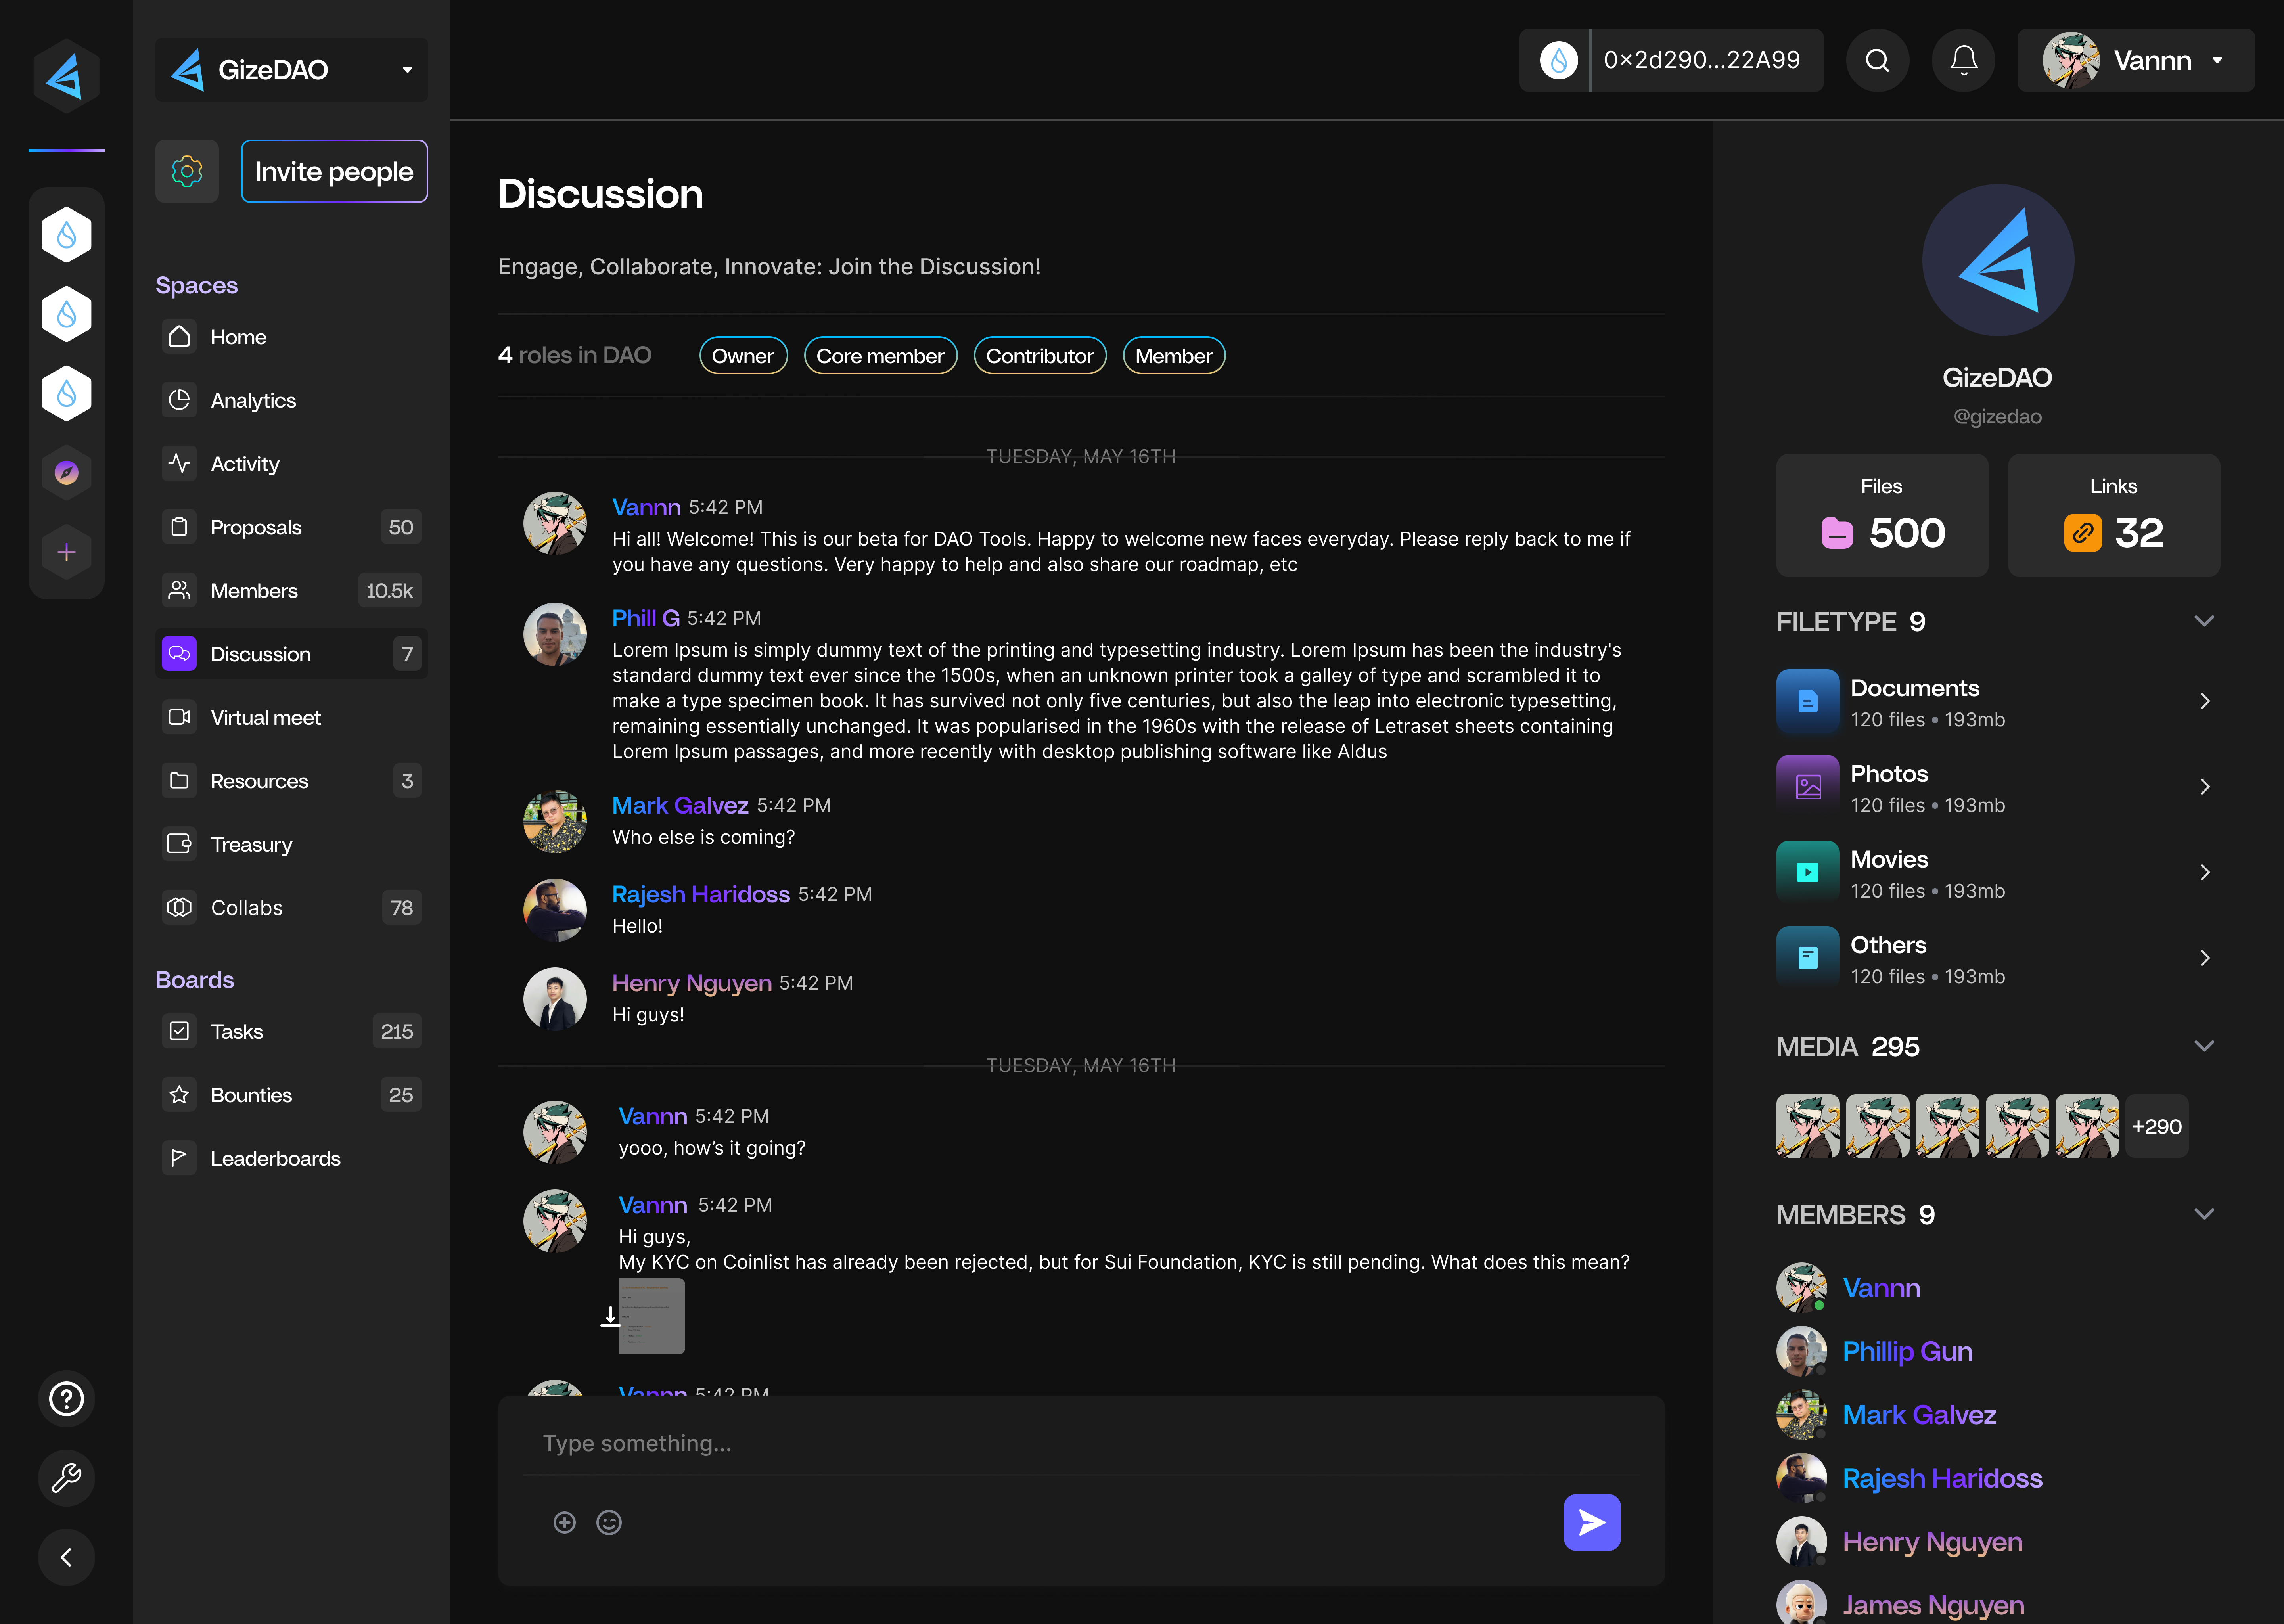Select the first water-drop DAO hexagon icon

(x=66, y=235)
